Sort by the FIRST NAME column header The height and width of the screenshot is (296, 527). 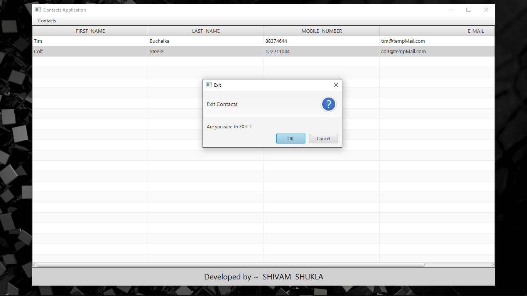pyautogui.click(x=90, y=31)
